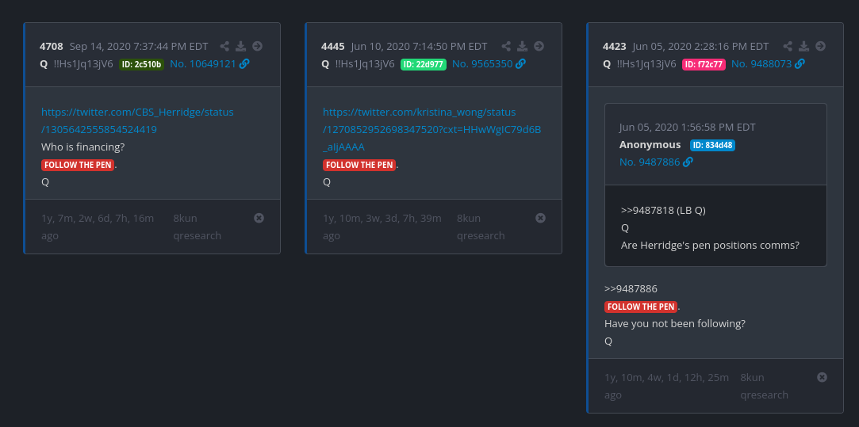Download post 4708

pos(241,47)
